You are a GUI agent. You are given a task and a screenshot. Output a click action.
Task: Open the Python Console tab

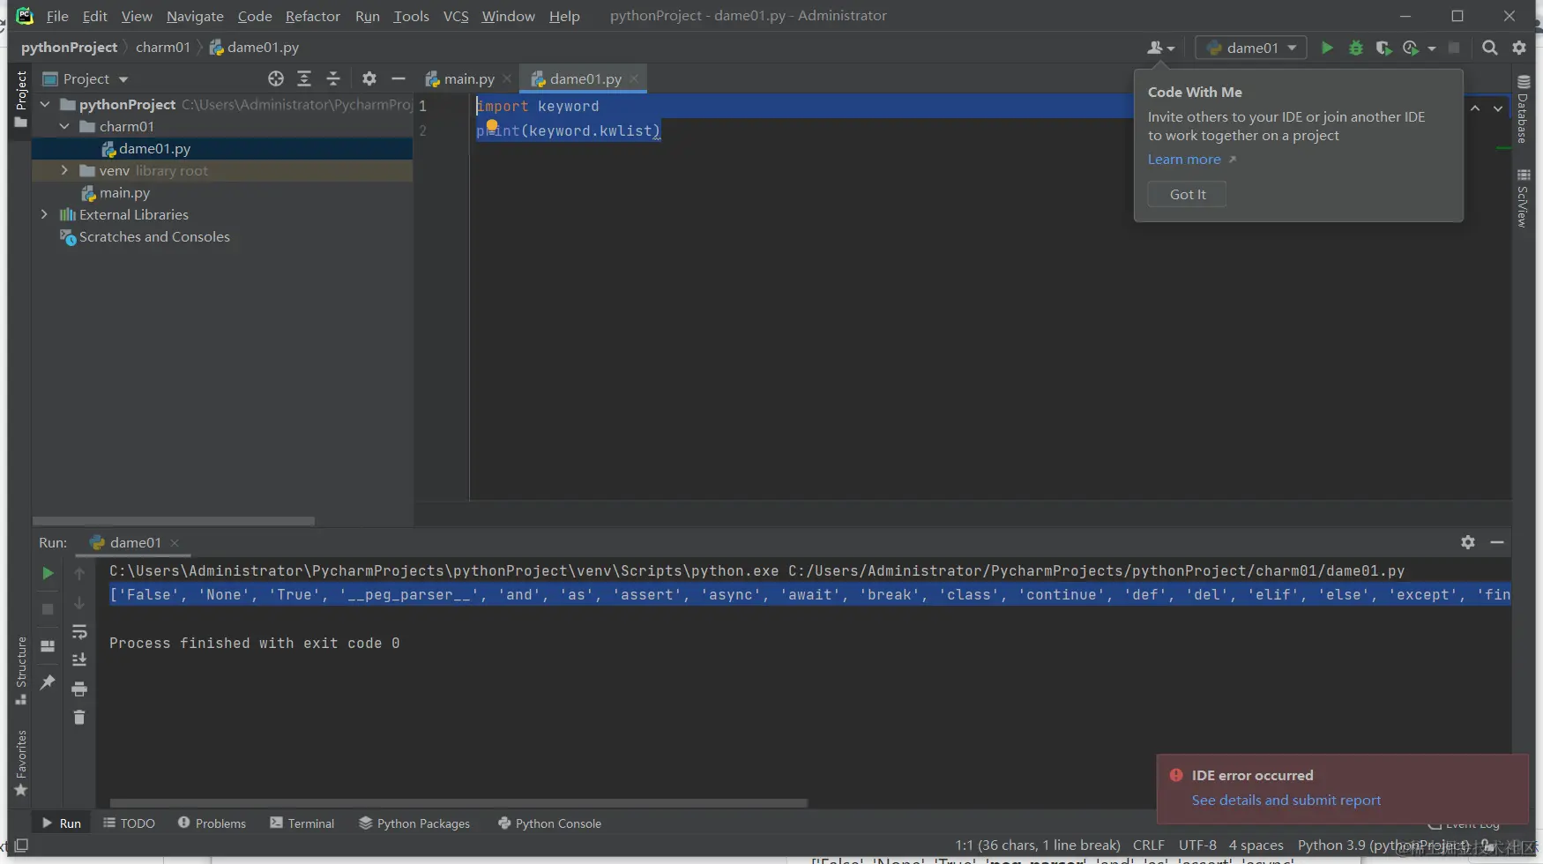pos(549,823)
